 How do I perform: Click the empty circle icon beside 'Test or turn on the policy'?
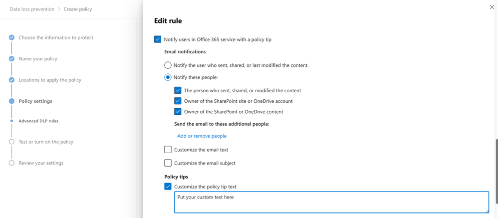click(x=11, y=142)
